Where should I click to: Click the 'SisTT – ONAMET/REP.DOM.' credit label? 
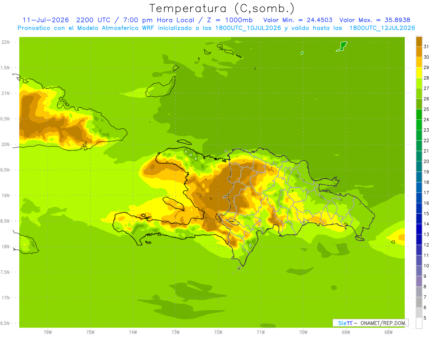[x=370, y=323]
